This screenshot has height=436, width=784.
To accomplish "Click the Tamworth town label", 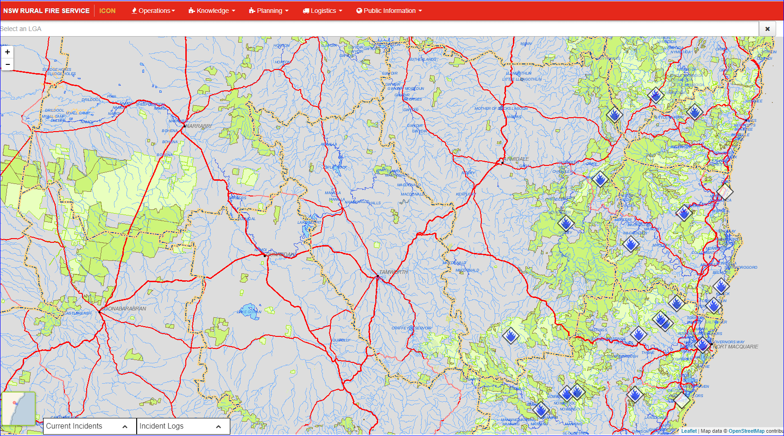I will 393,272.
